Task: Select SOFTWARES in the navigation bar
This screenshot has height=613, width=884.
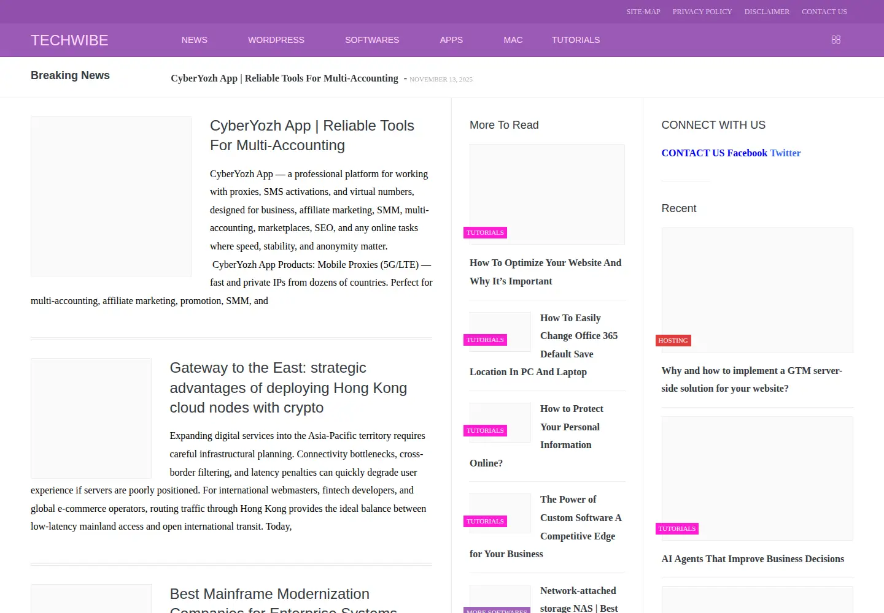Action: (x=372, y=40)
